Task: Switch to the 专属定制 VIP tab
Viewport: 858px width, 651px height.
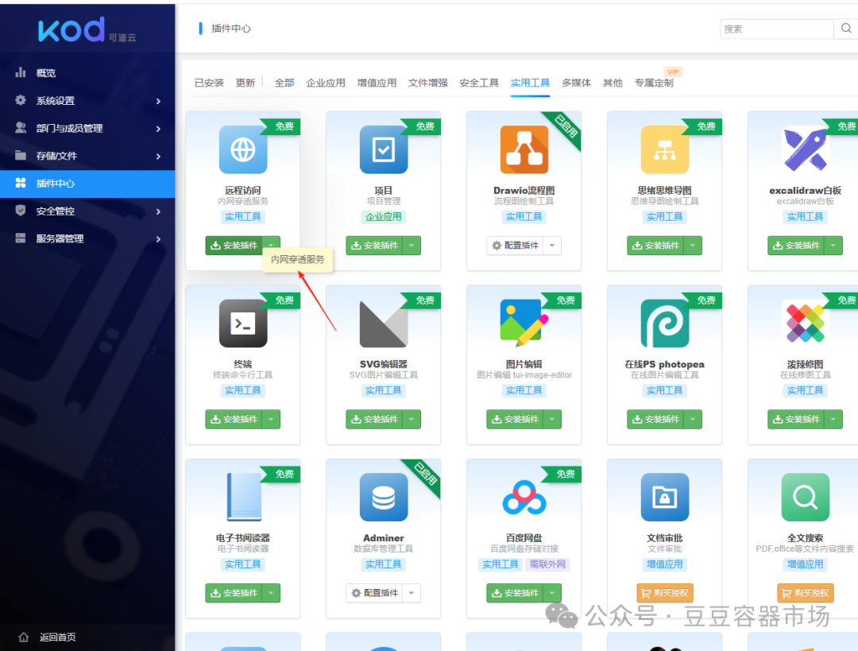Action: 654,83
